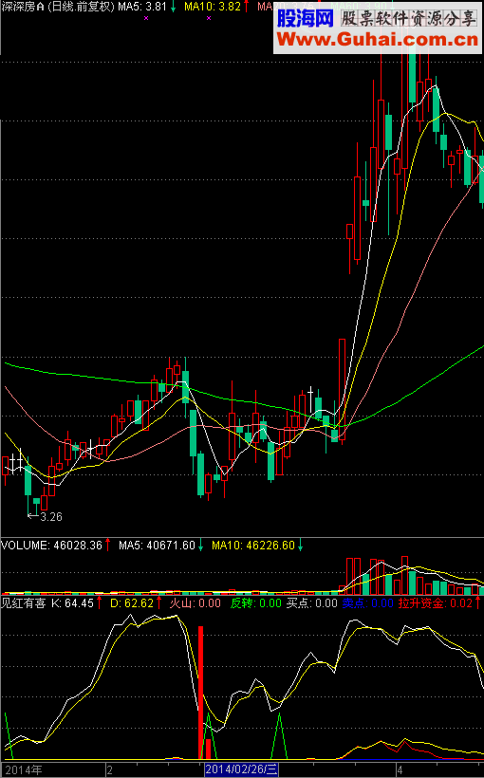Click the red arrow beside D: 62.62

tap(158, 603)
